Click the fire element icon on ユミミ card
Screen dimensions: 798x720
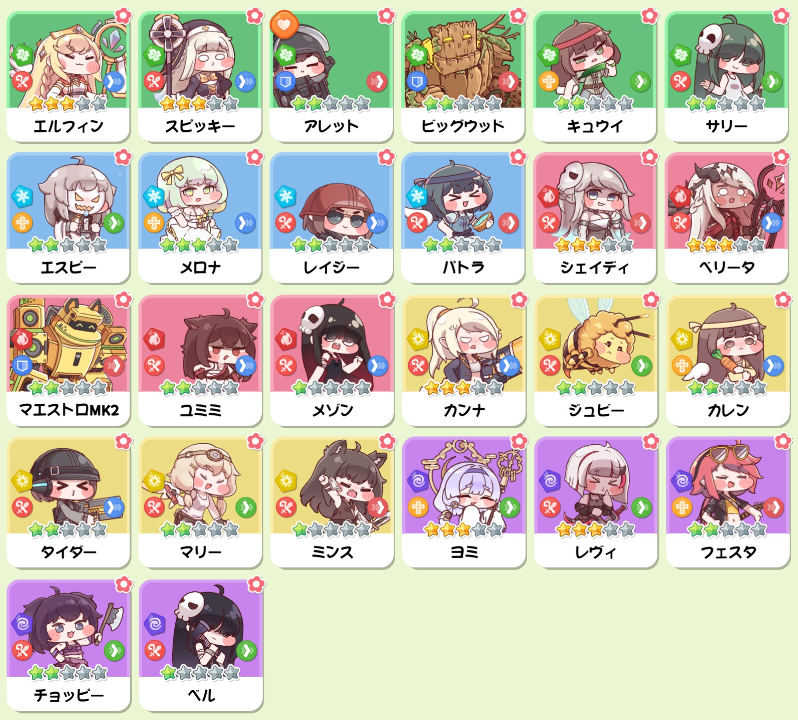click(x=154, y=339)
